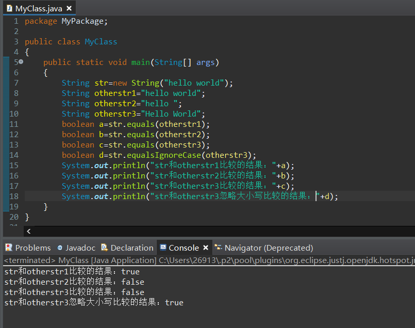
Task: Close the MyClass.java editor tab
Action: pos(69,8)
